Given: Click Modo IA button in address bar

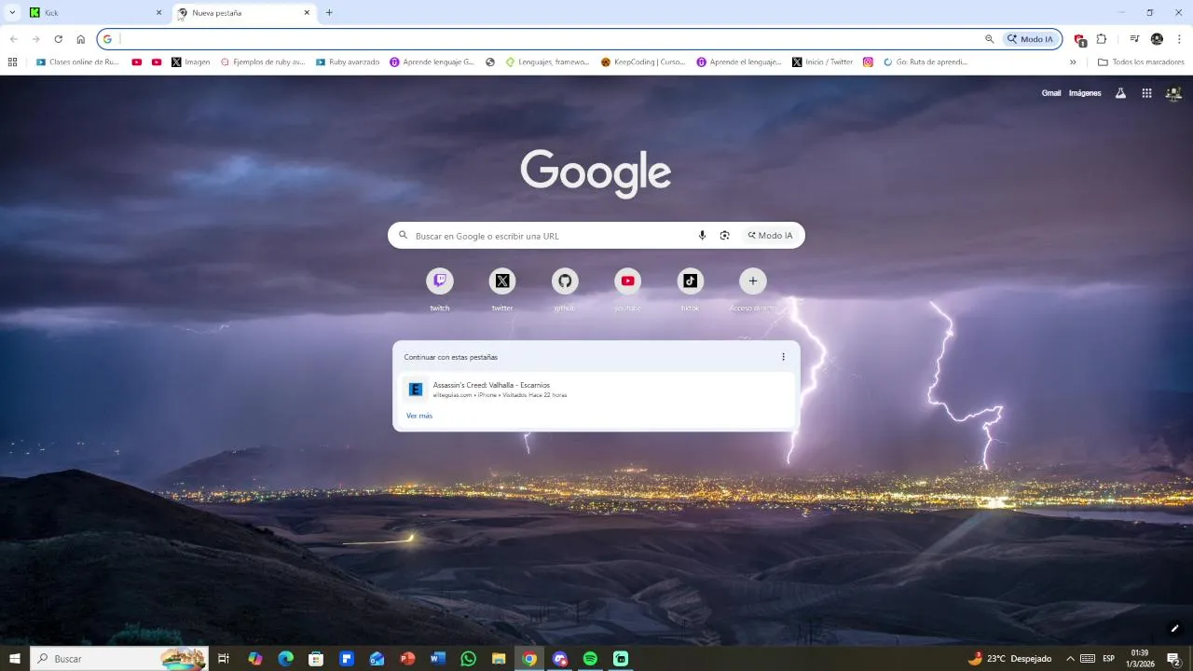Looking at the screenshot, I should [1030, 39].
